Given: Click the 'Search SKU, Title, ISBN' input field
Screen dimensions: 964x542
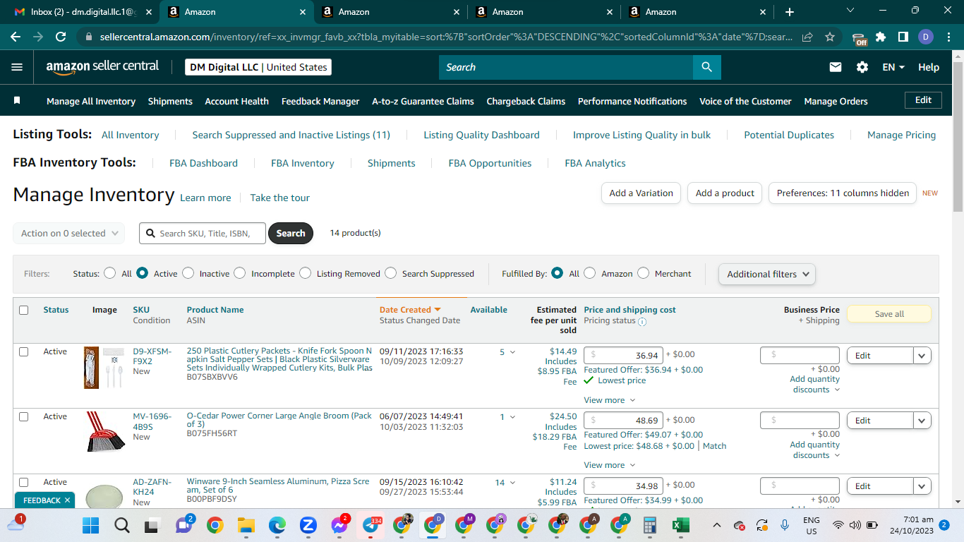Looking at the screenshot, I should tap(203, 233).
